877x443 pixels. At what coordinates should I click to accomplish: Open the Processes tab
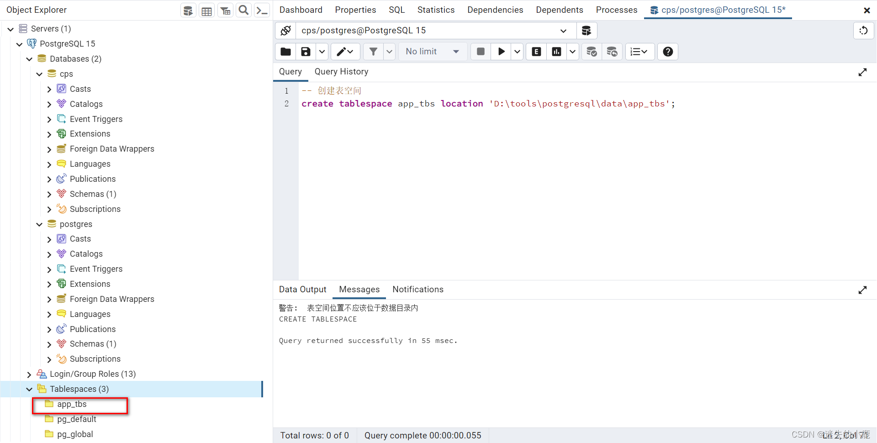tap(616, 10)
